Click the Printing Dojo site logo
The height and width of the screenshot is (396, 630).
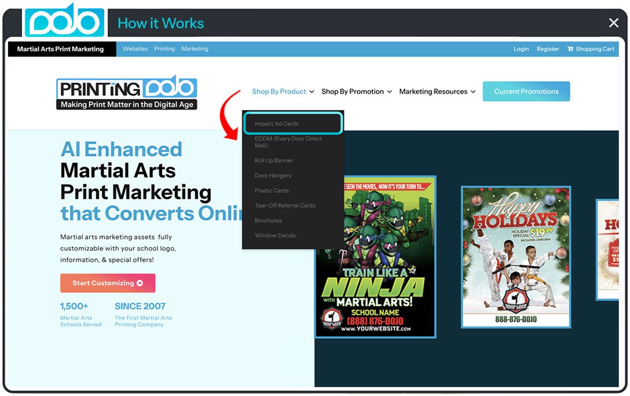127,92
